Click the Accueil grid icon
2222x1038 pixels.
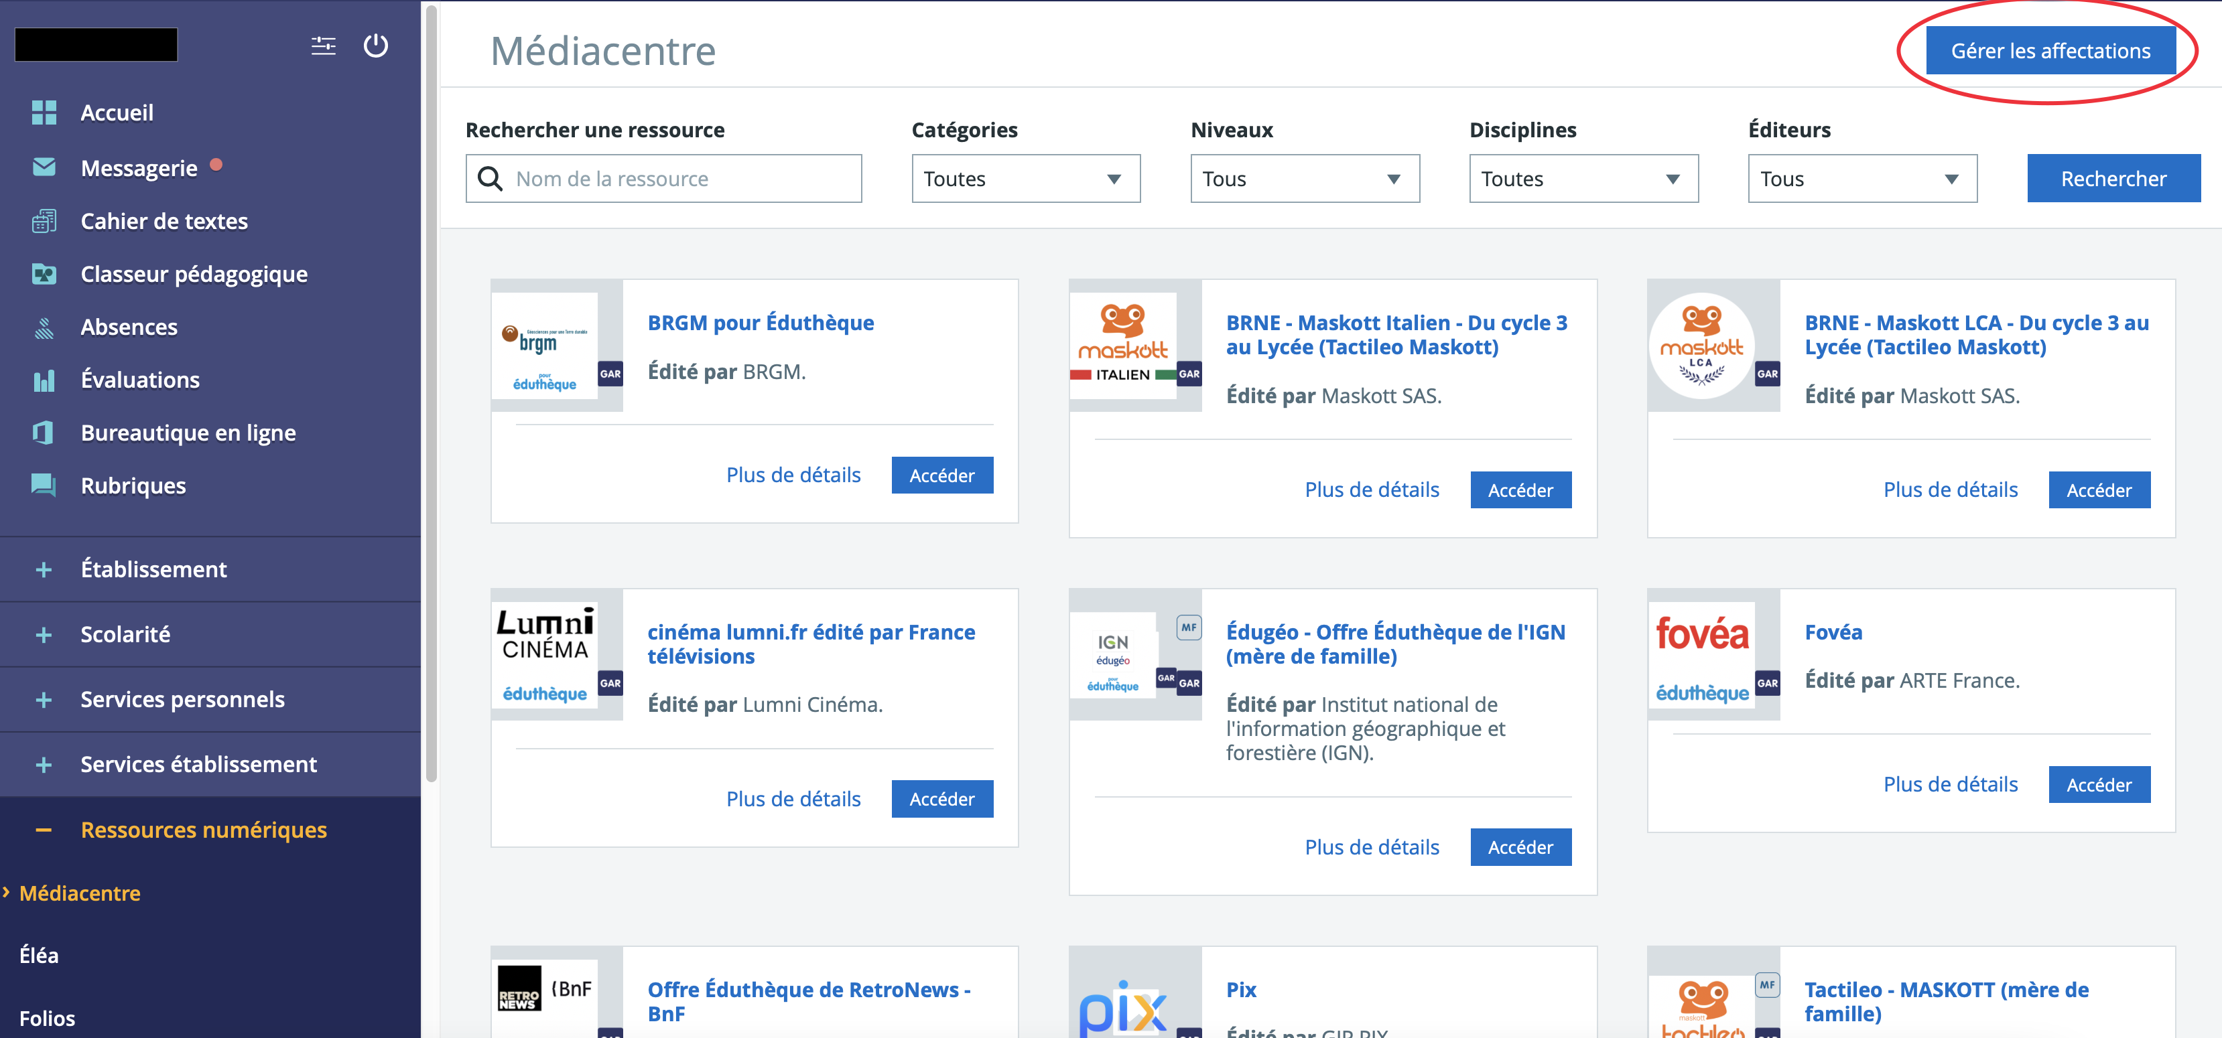(x=44, y=112)
